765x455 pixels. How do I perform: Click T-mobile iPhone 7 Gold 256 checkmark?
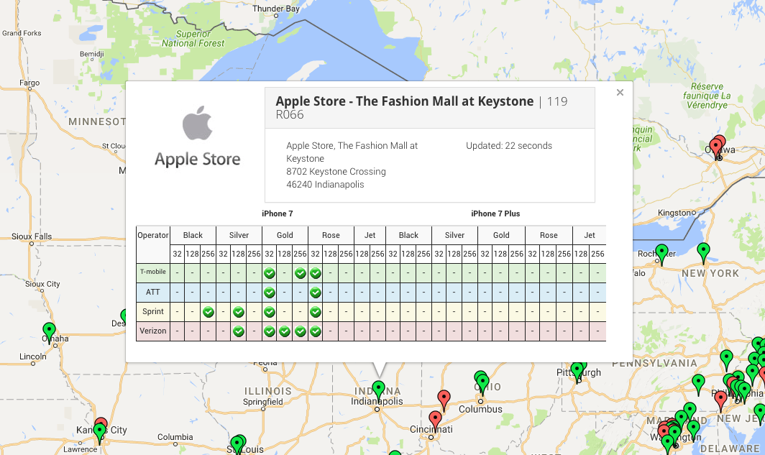point(300,273)
